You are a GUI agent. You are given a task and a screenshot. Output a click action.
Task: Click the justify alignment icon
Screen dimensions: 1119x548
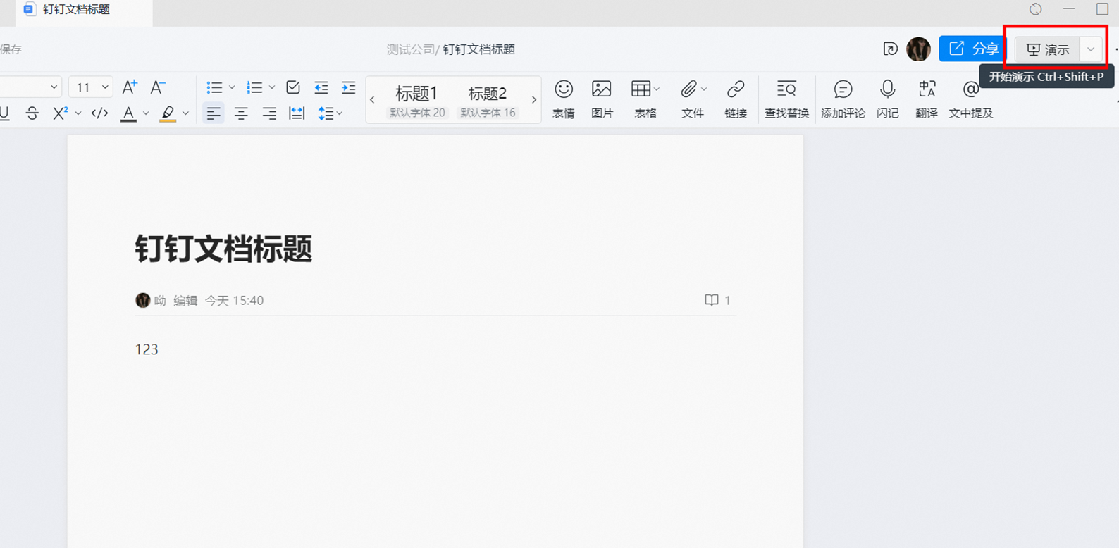297,113
